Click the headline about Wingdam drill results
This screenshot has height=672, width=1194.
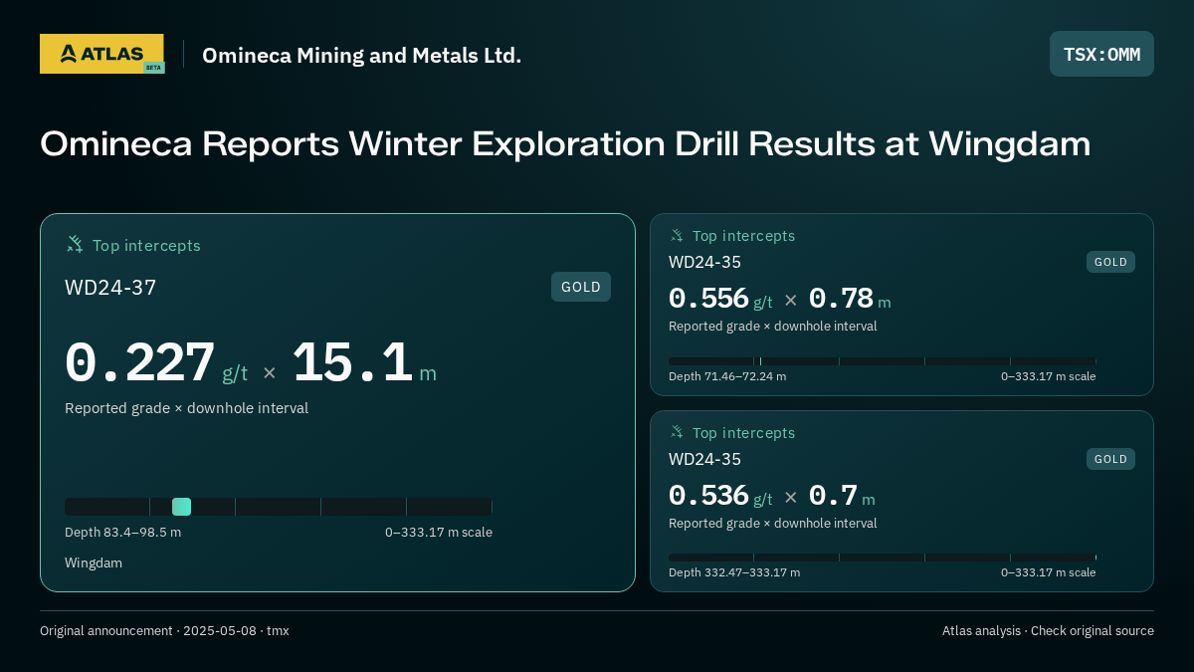click(565, 143)
